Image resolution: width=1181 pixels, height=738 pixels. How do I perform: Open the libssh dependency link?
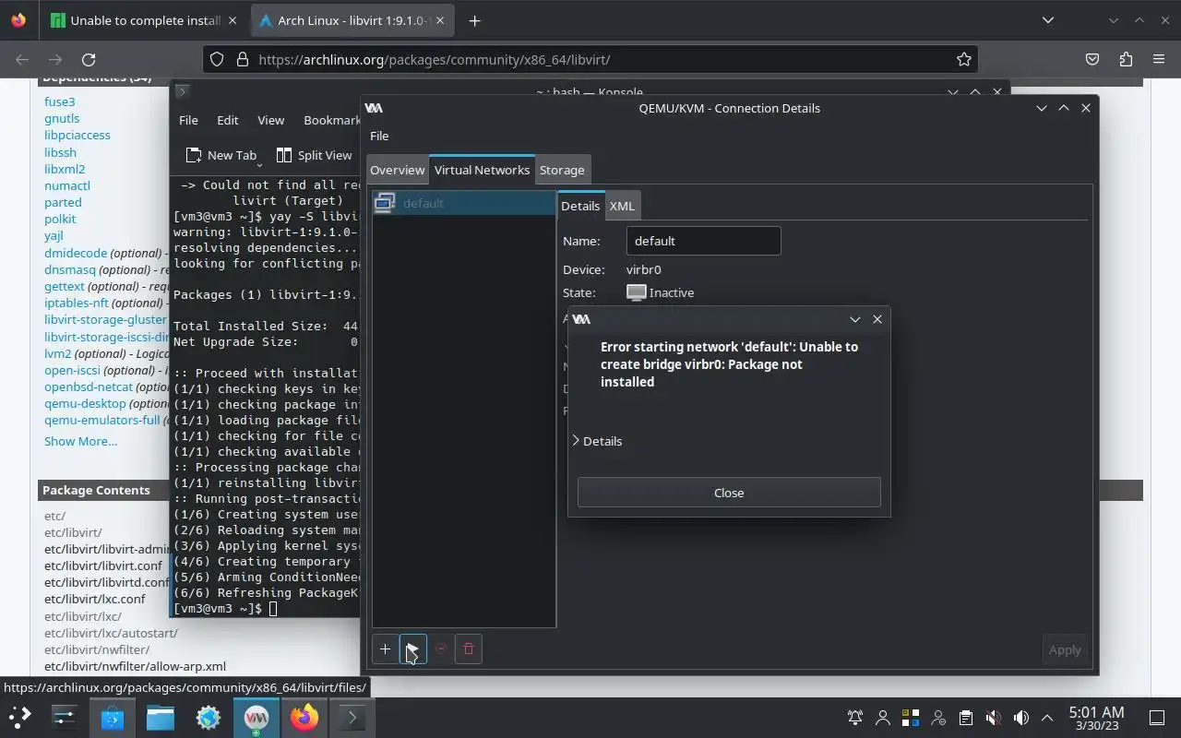pos(60,152)
